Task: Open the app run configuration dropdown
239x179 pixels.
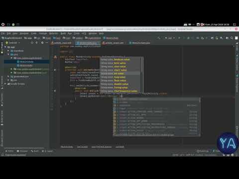Action: coord(170,38)
